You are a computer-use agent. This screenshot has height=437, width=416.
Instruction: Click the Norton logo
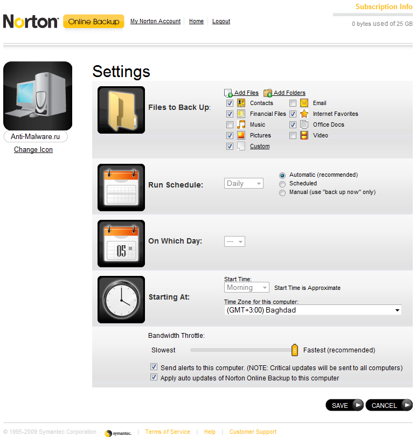click(x=31, y=22)
